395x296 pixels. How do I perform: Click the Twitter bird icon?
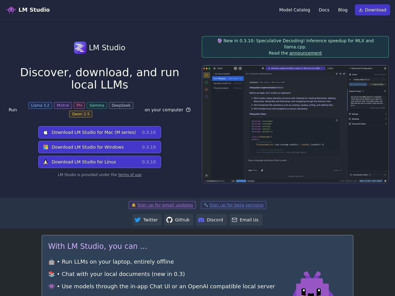(x=138, y=220)
